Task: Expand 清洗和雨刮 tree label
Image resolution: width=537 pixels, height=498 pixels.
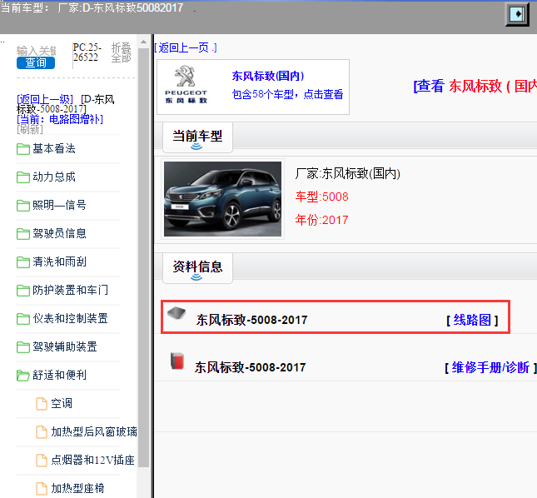Action: coord(59,262)
